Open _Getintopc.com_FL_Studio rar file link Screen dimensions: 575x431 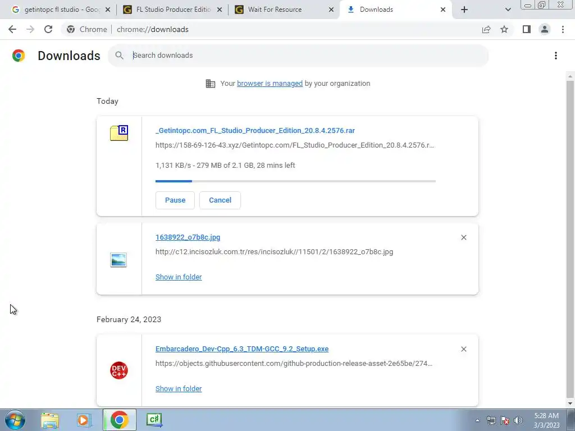pos(255,130)
